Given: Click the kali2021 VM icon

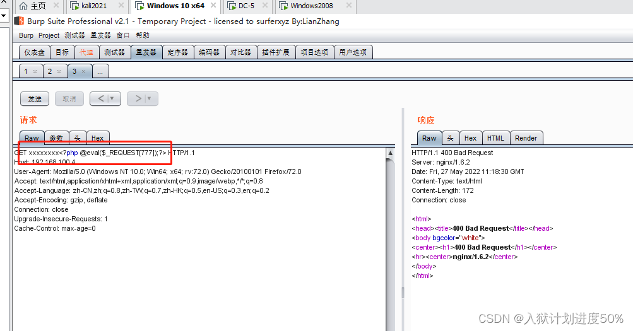Looking at the screenshot, I should (74, 6).
